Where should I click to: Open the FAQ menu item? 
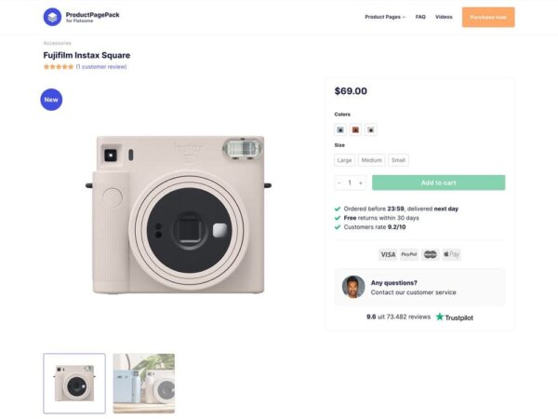[420, 17]
